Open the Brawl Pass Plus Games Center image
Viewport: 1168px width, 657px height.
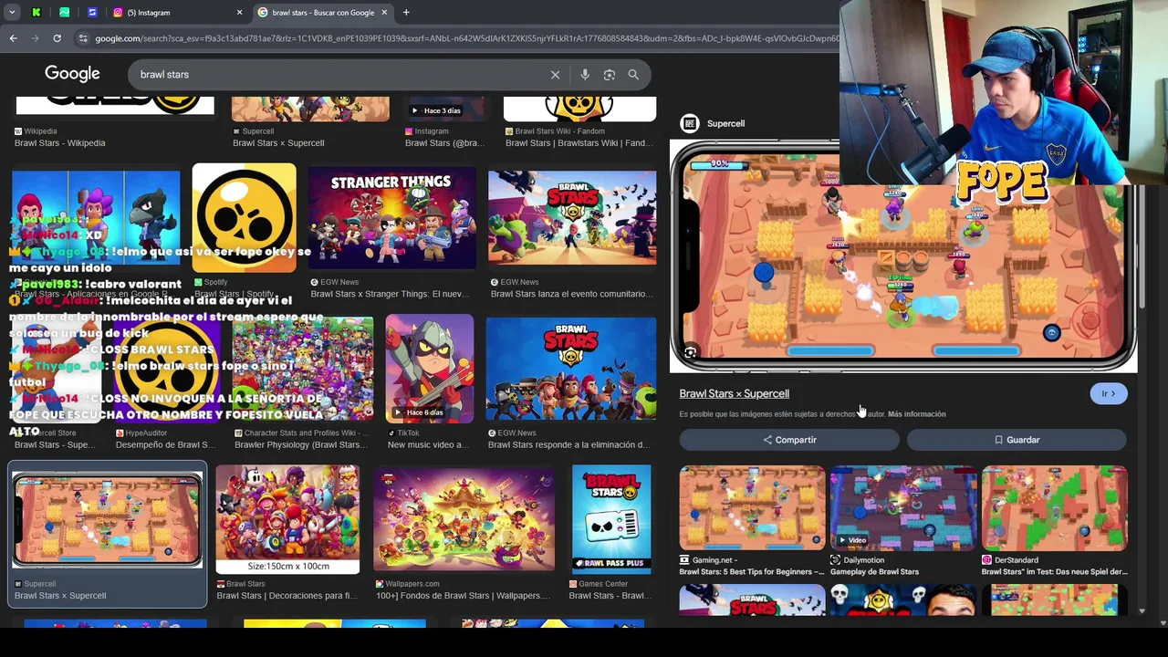[611, 519]
